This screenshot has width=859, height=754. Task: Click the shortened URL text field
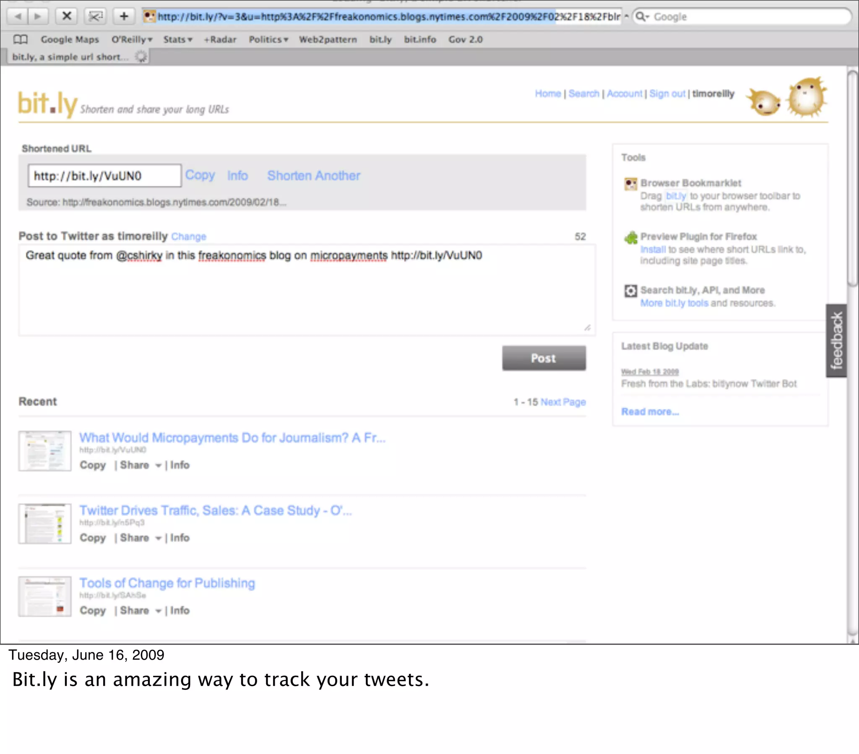coord(104,176)
